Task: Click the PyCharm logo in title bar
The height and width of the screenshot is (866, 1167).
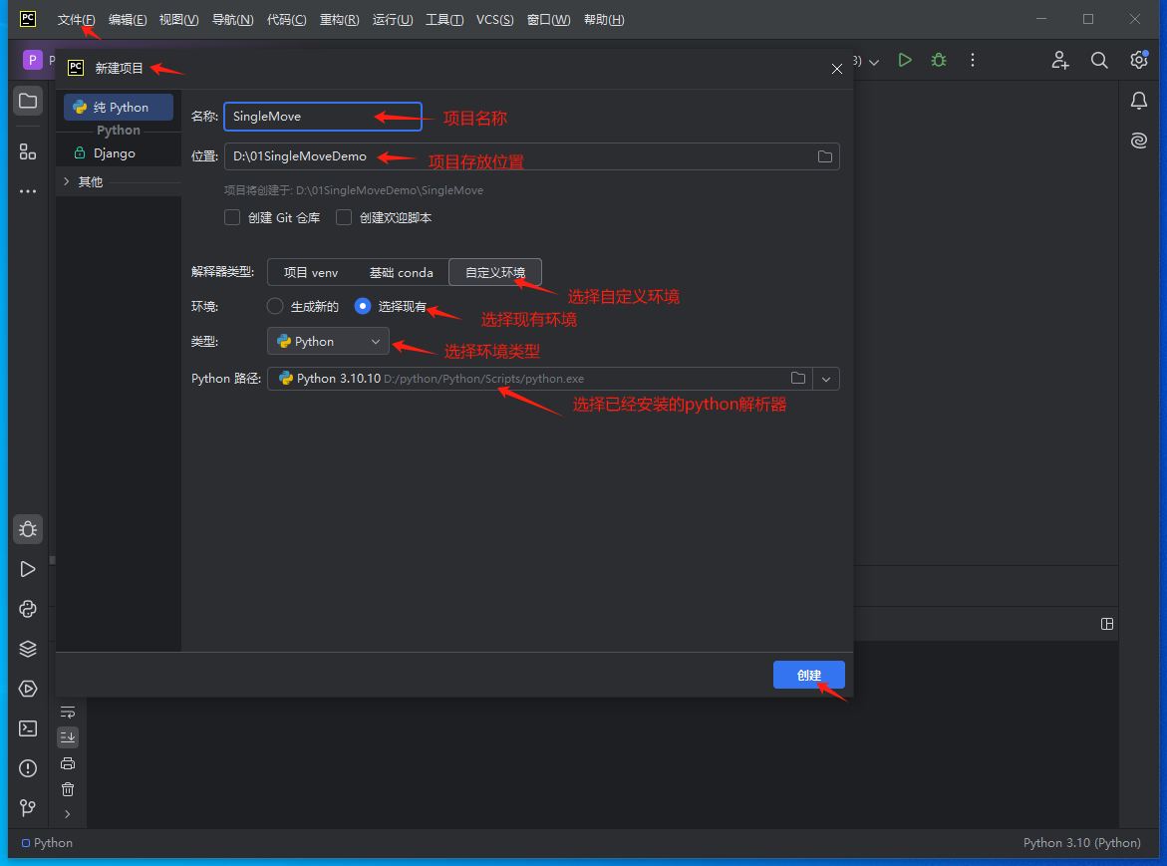Action: 28,19
